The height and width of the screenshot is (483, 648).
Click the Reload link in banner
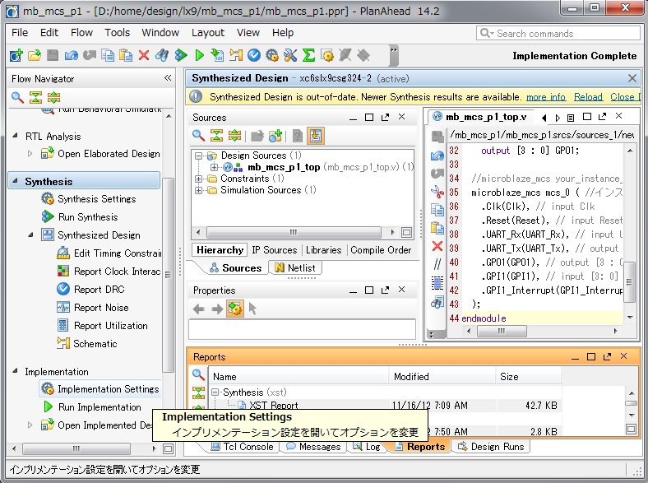click(588, 97)
